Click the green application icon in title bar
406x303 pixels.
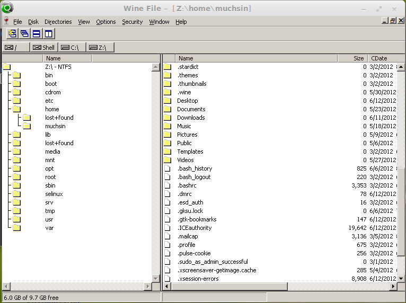coord(7,8)
